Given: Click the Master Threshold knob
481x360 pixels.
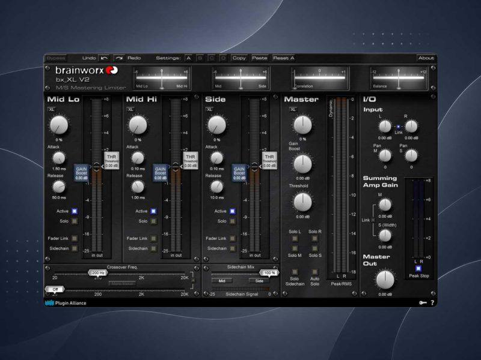Looking at the screenshot, I should click(303, 202).
